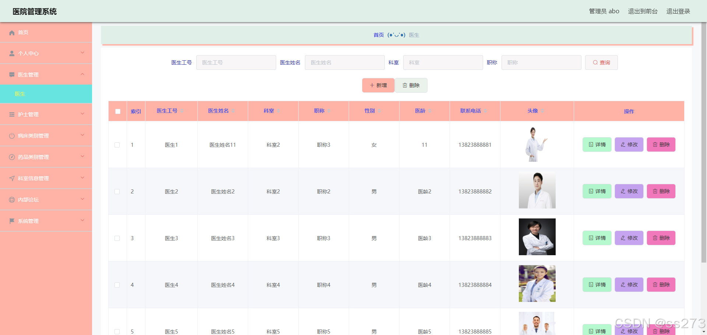Click the toolbar 删除 batch delete button
This screenshot has height=335, width=707.
[x=411, y=85]
